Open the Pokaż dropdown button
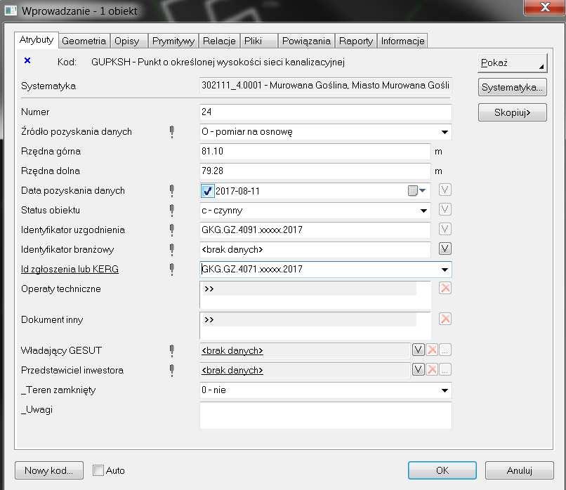 512,63
